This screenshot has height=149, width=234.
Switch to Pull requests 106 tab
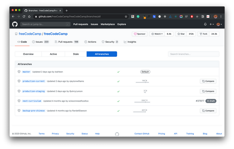67,42
